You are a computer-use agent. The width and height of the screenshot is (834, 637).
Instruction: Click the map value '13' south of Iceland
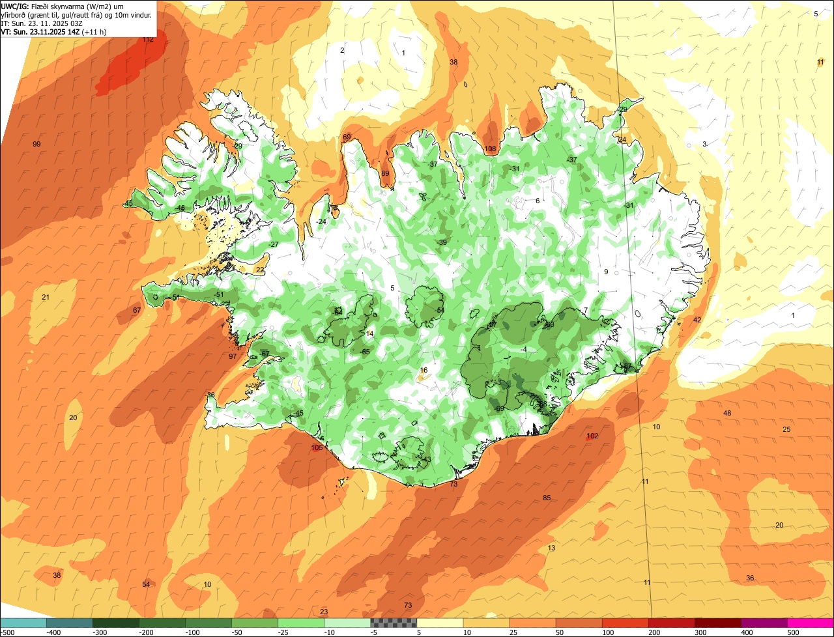[551, 548]
